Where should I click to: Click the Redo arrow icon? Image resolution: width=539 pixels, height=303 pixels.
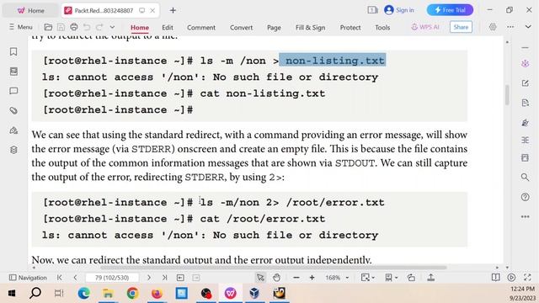(x=99, y=27)
